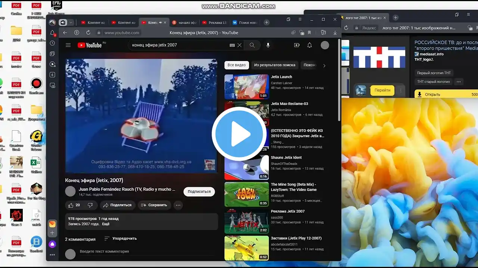
Task: Switch to the начало эфи Yandex tab
Action: [184, 22]
